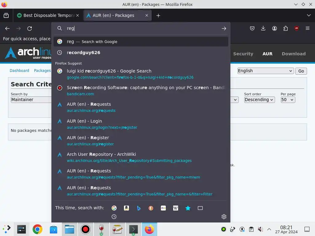This screenshot has width=315, height=236.
Task: Open AUR Login suggestion
Action: pyautogui.click(x=141, y=124)
